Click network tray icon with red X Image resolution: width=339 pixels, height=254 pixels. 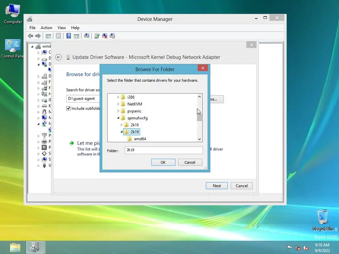pos(298,247)
